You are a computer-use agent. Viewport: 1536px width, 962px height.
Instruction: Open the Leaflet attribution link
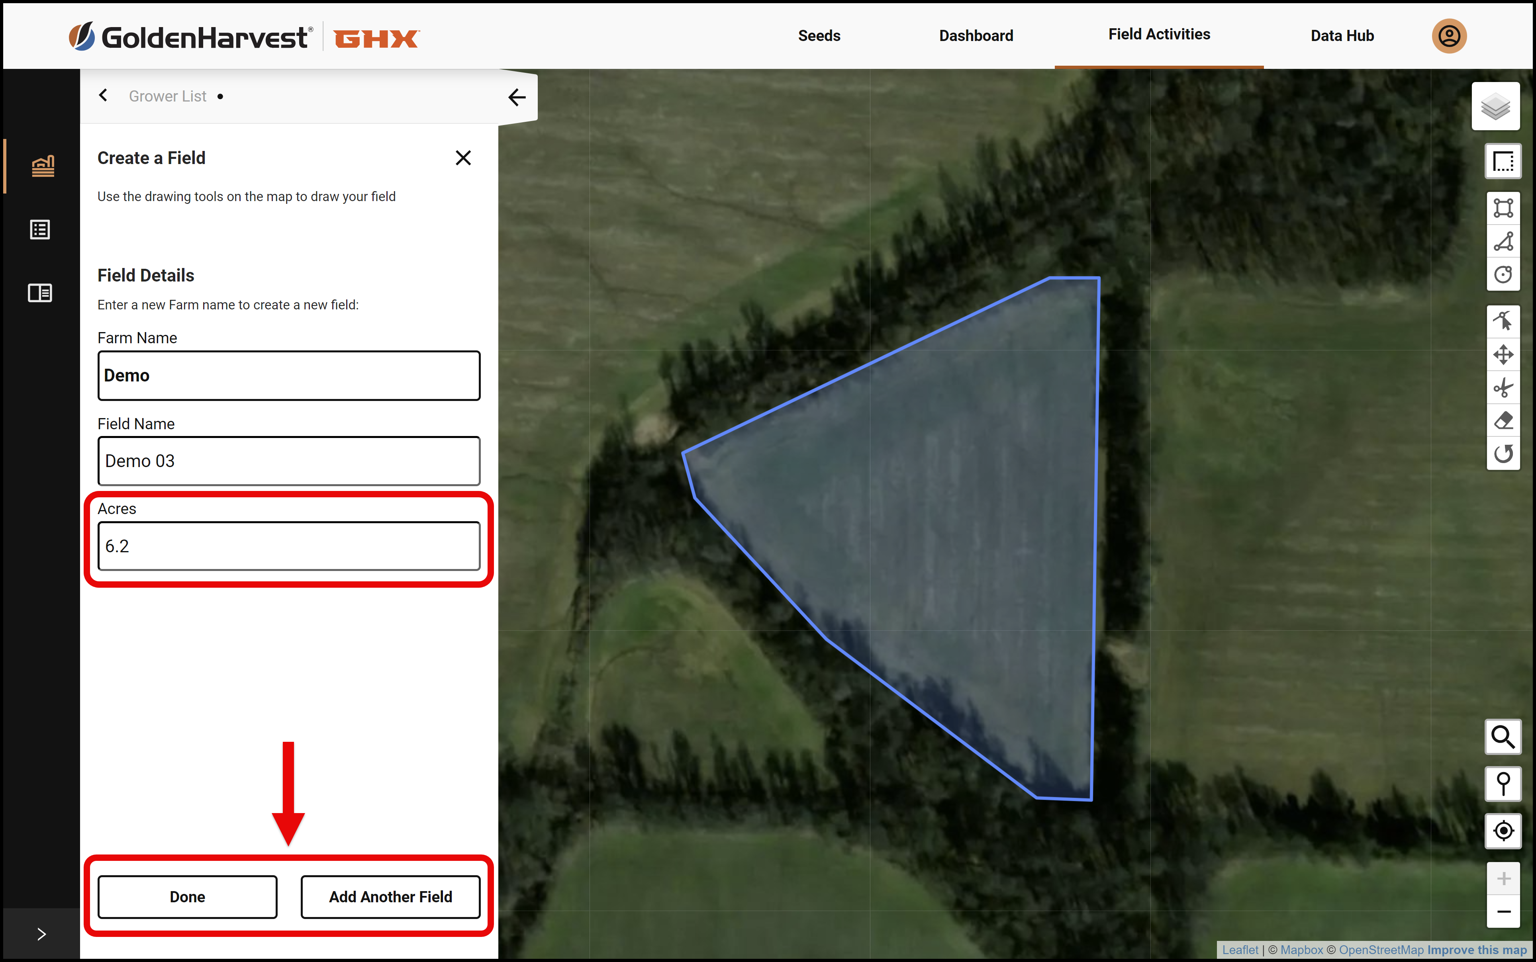point(1240,950)
